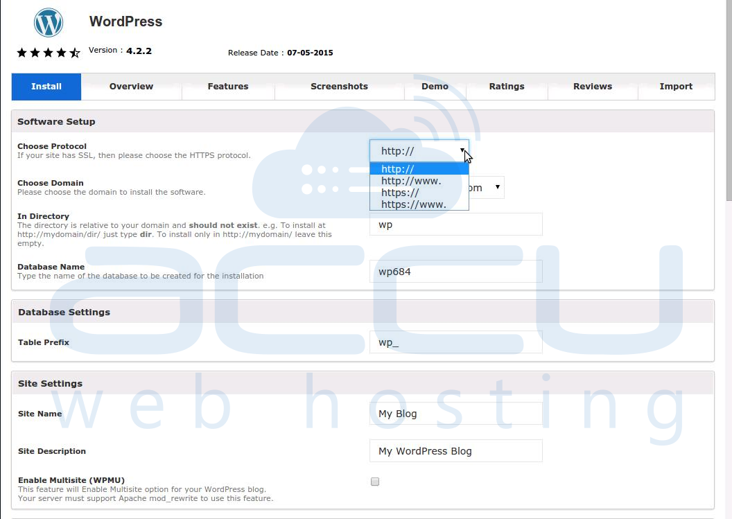Click the In Directory label

pyautogui.click(x=43, y=216)
